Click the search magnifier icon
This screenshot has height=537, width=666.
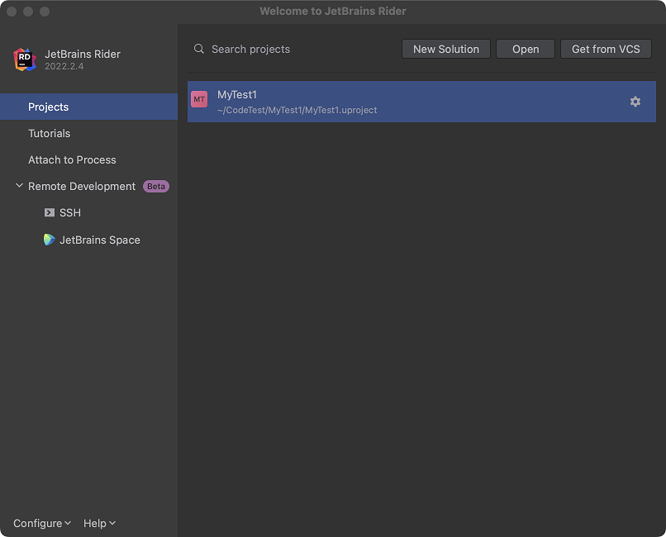pyautogui.click(x=199, y=49)
